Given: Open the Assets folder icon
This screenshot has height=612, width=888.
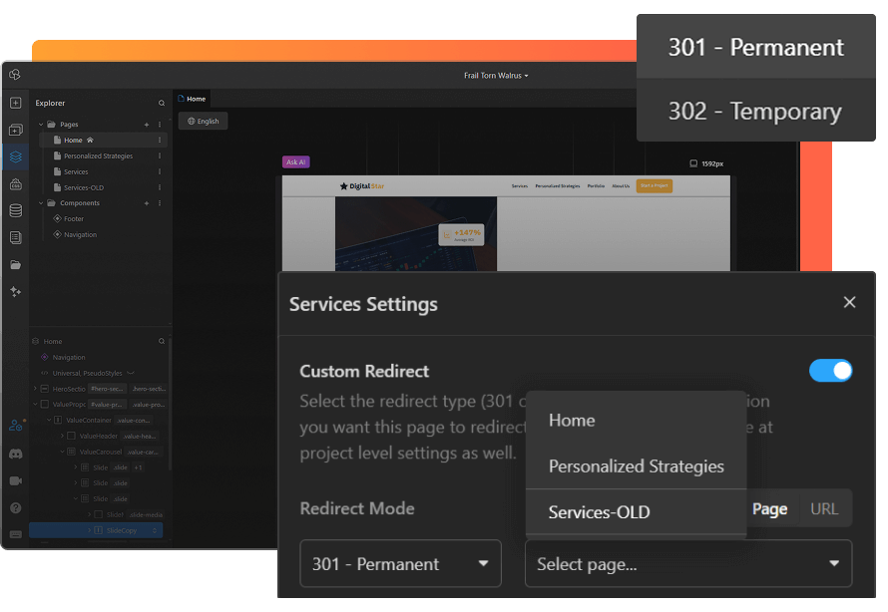Looking at the screenshot, I should click(15, 264).
